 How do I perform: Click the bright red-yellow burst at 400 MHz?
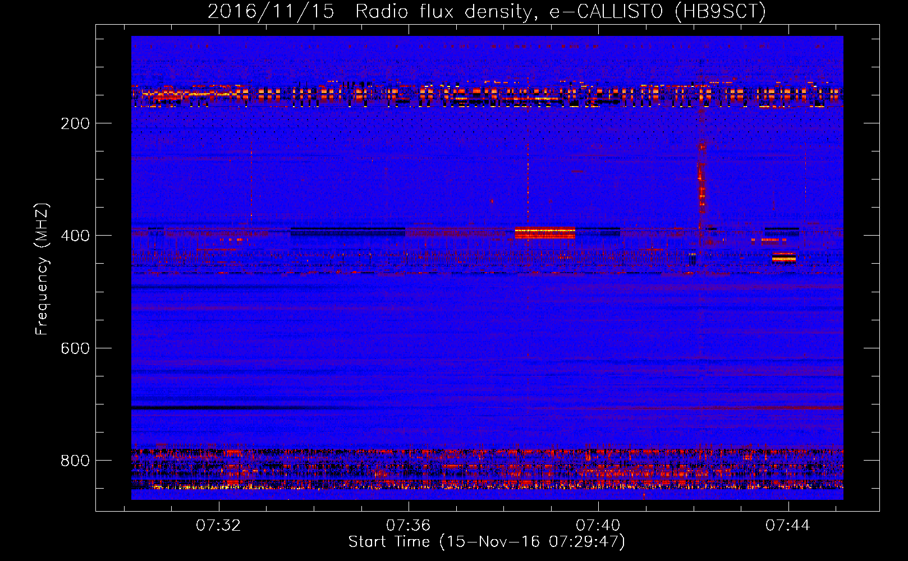[x=545, y=233]
